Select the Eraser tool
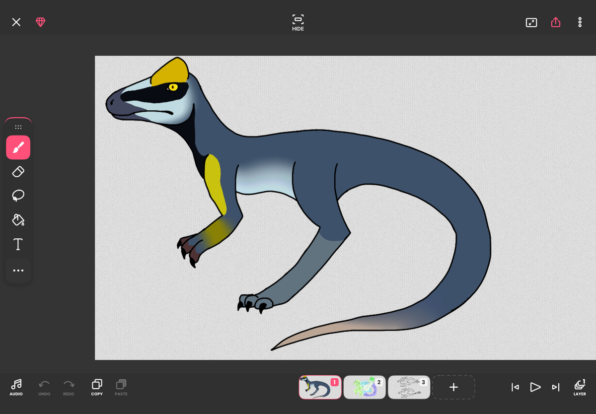This screenshot has width=596, height=414. (18, 172)
